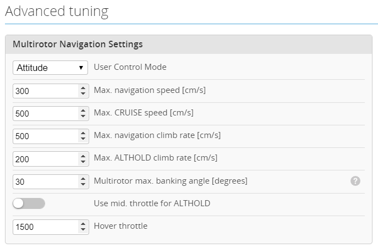Click the Max. CRUISE speed input field

point(45,113)
